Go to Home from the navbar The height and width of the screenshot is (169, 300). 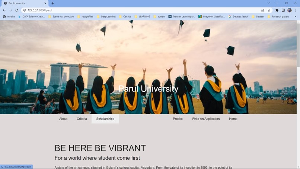[x=233, y=119]
